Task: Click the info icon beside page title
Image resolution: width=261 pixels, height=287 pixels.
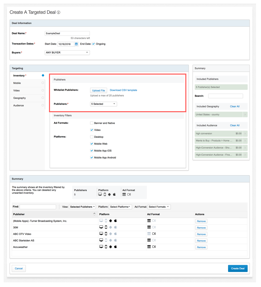Action: (x=59, y=12)
